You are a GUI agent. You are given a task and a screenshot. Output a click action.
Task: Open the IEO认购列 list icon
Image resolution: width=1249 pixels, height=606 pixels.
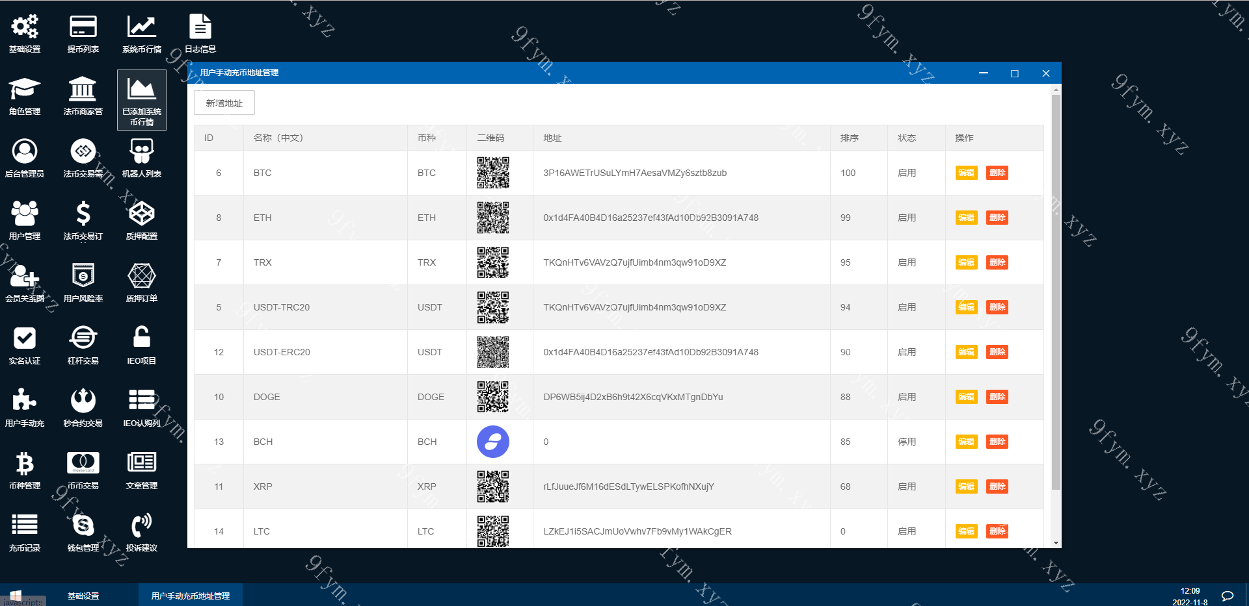141,401
